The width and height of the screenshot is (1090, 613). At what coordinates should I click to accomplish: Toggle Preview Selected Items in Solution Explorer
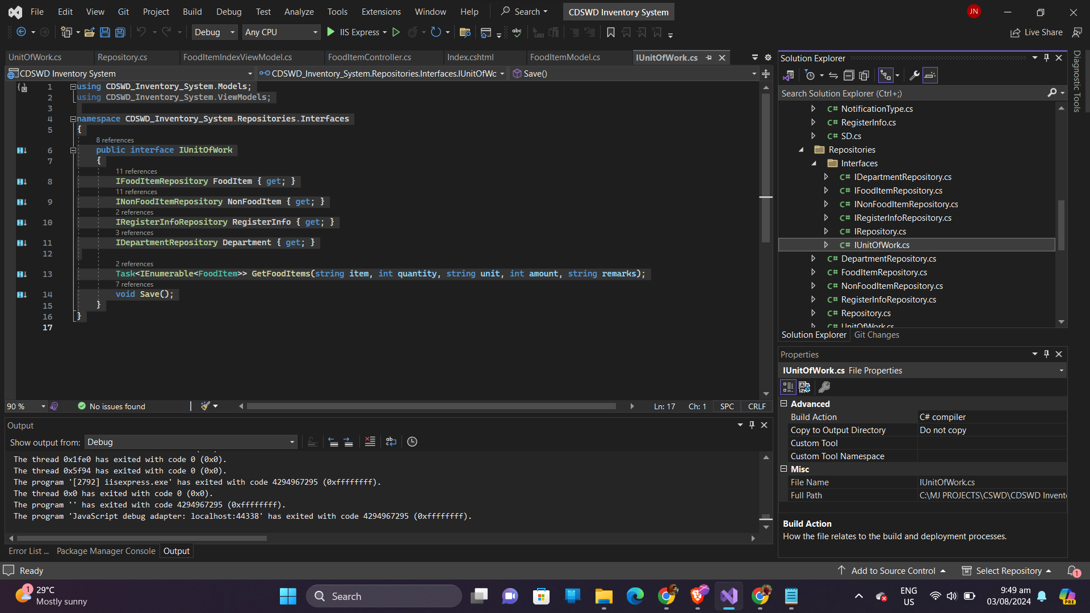tap(930, 75)
